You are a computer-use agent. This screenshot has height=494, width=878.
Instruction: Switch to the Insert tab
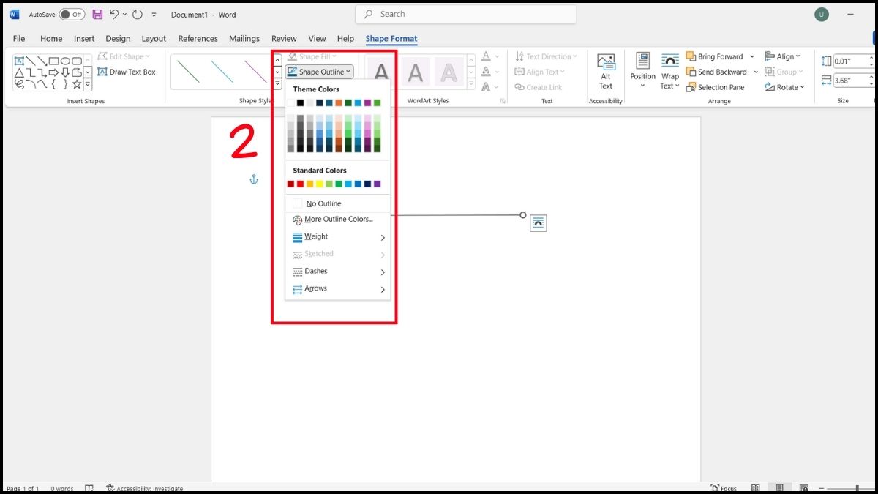click(84, 39)
